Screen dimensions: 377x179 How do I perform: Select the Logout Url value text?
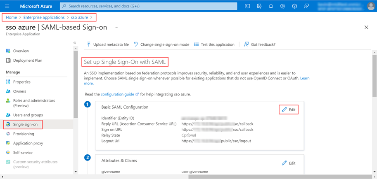[x=216, y=141]
